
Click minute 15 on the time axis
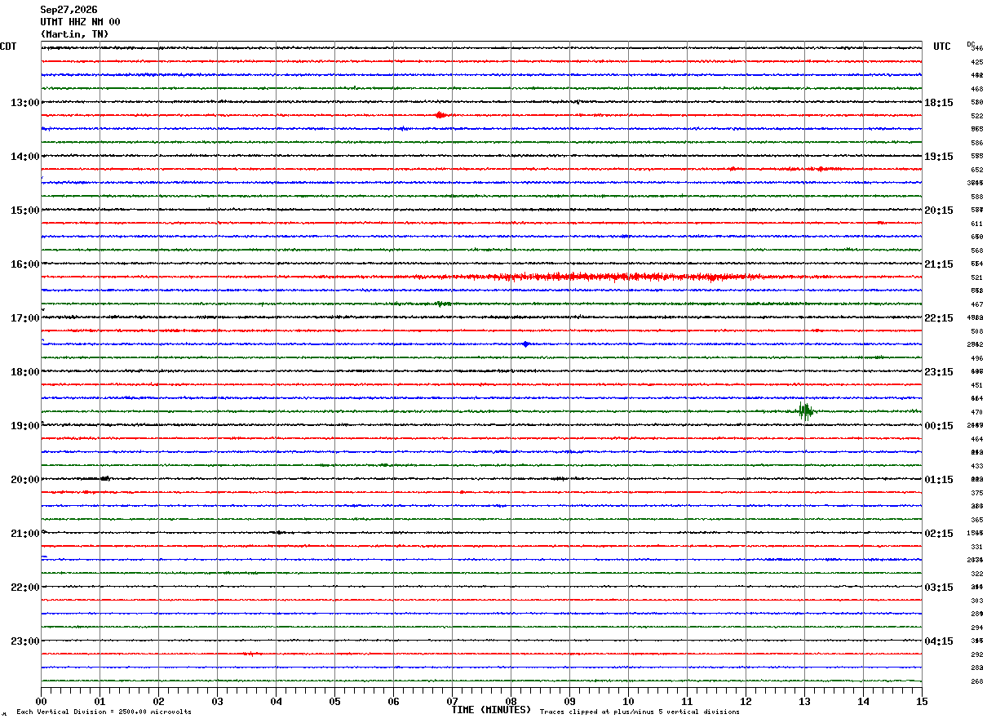click(x=922, y=701)
